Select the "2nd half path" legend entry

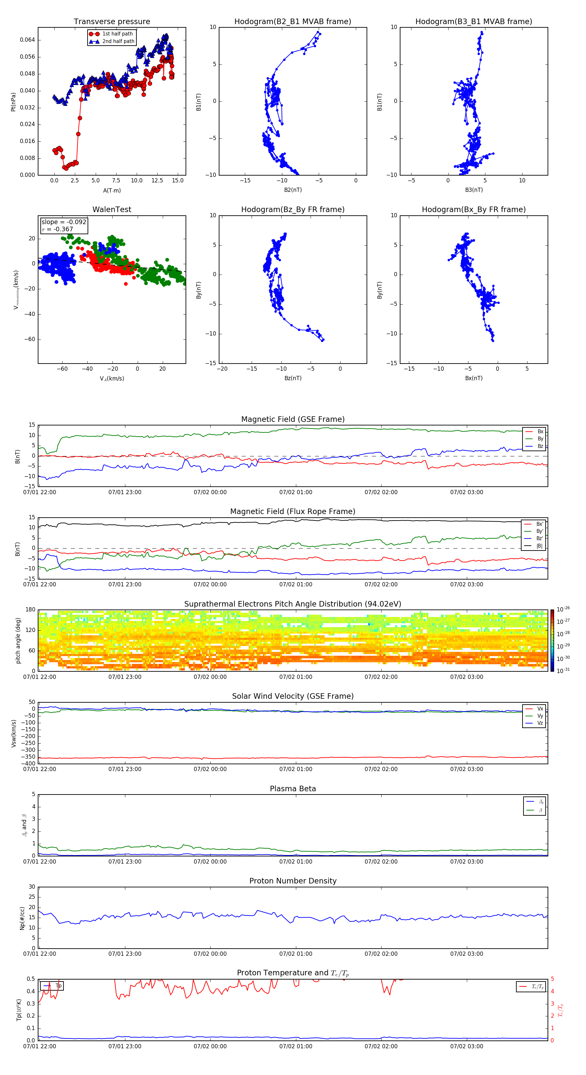tap(112, 41)
